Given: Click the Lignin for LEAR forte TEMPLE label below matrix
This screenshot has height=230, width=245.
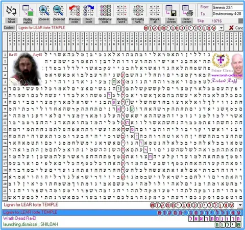Looking at the screenshot, I should (31, 205).
